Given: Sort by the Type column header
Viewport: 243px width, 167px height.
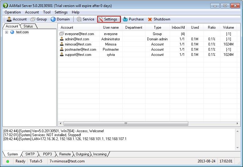Looking at the screenshot, I should 157,27.
